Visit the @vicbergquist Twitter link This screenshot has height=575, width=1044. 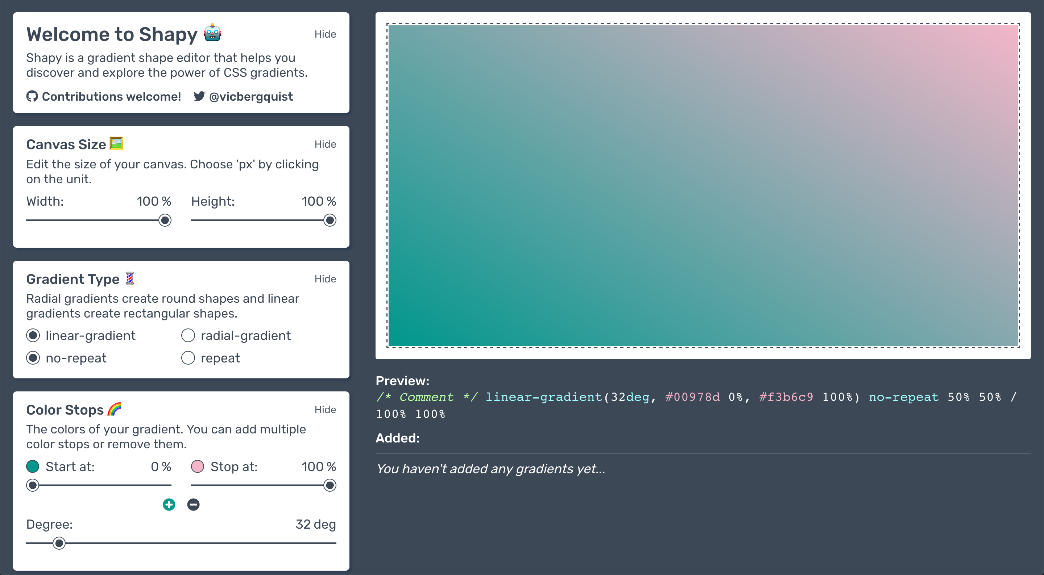click(x=250, y=96)
